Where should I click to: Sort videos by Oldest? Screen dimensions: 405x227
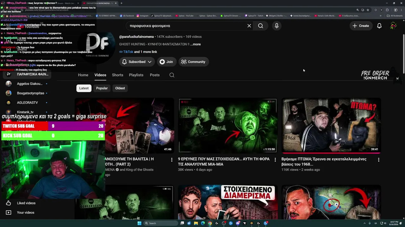click(120, 88)
